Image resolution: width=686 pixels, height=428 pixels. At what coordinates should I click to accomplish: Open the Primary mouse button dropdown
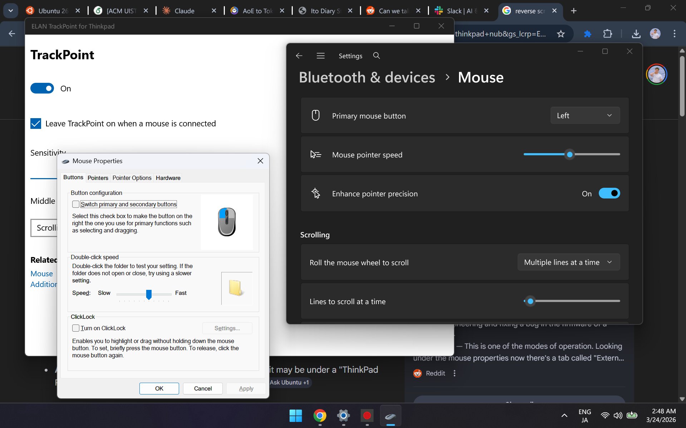pyautogui.click(x=585, y=115)
